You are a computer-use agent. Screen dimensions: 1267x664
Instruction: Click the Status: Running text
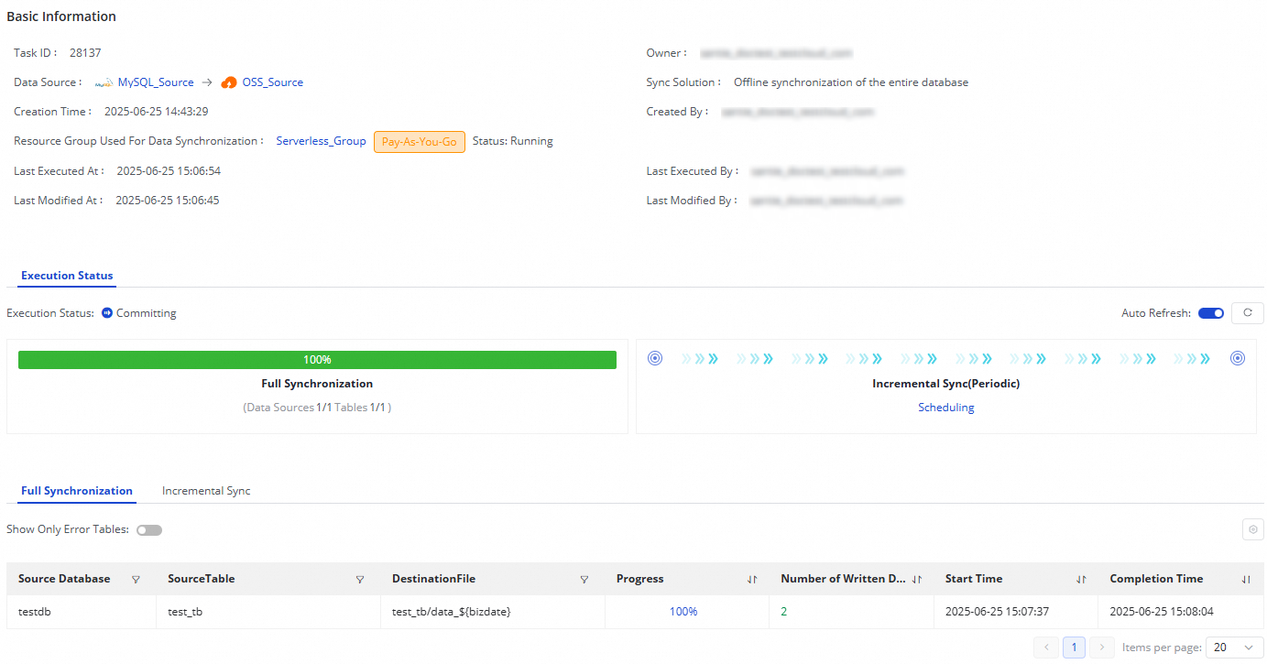click(x=513, y=141)
